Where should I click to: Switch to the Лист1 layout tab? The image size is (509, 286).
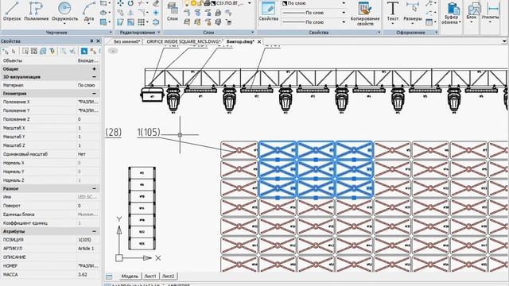150,276
